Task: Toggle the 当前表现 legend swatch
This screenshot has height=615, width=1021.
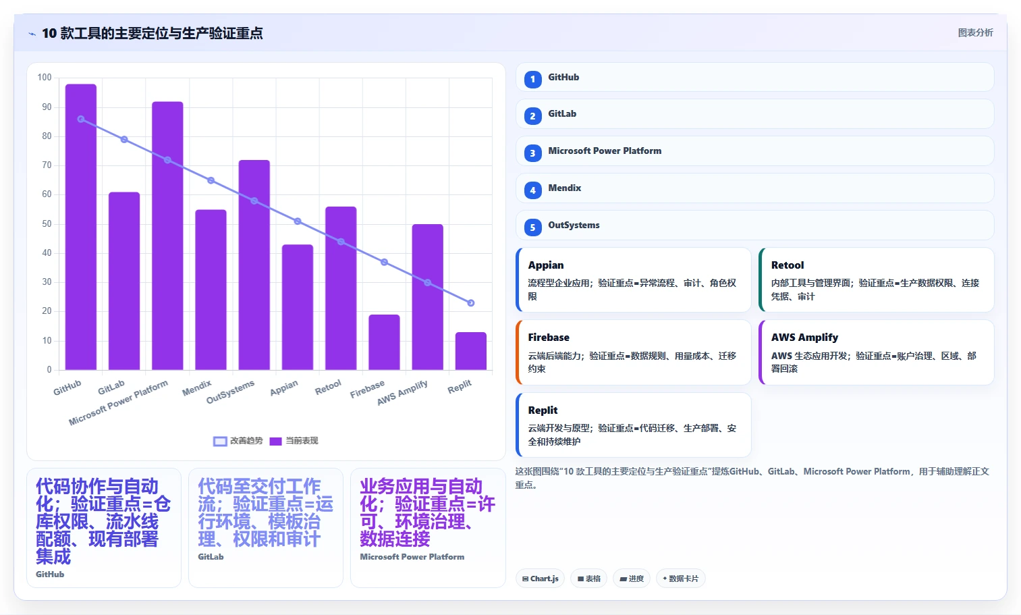Action: (x=275, y=441)
